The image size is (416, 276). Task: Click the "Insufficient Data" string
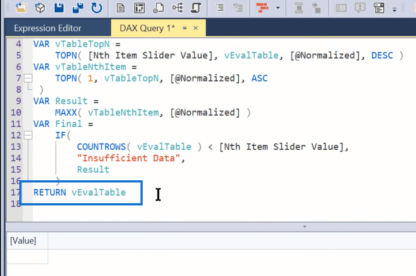coord(128,158)
